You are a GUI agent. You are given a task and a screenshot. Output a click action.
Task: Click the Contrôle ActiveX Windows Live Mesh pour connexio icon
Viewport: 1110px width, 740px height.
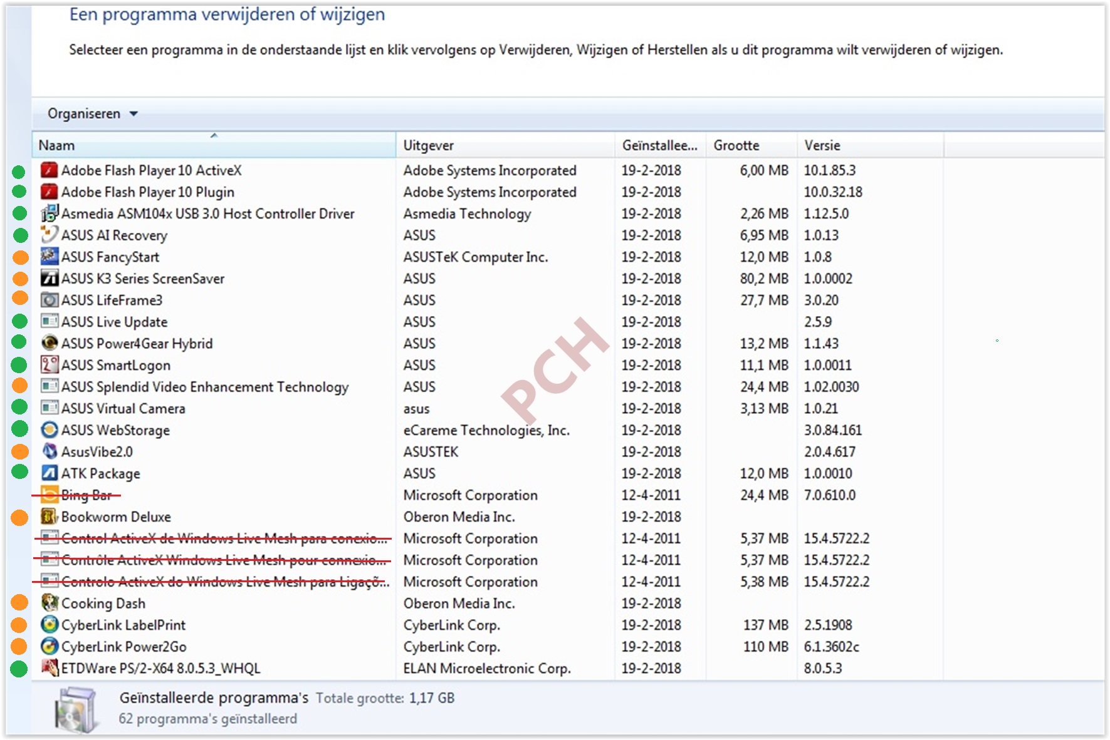[49, 560]
